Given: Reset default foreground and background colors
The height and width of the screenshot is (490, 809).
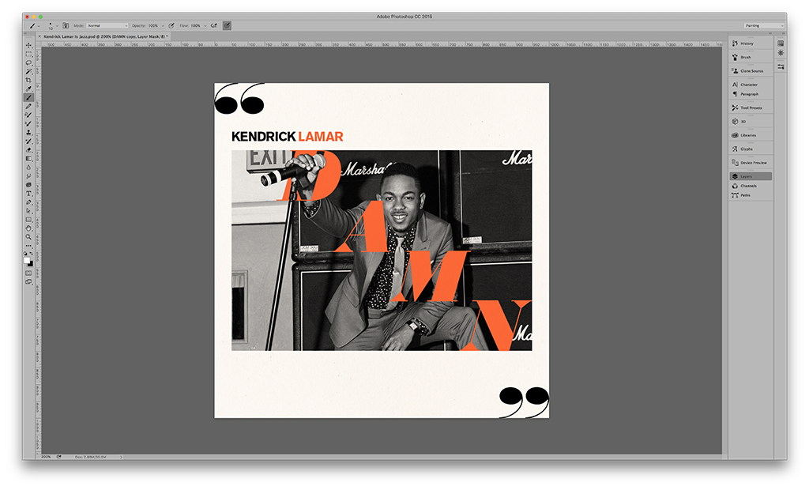Looking at the screenshot, I should [26, 254].
